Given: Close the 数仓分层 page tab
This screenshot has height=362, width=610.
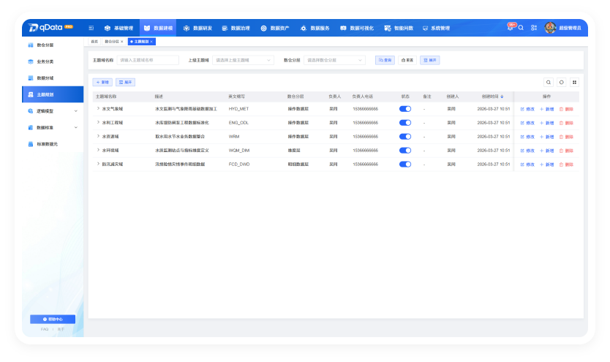Looking at the screenshot, I should pos(121,42).
